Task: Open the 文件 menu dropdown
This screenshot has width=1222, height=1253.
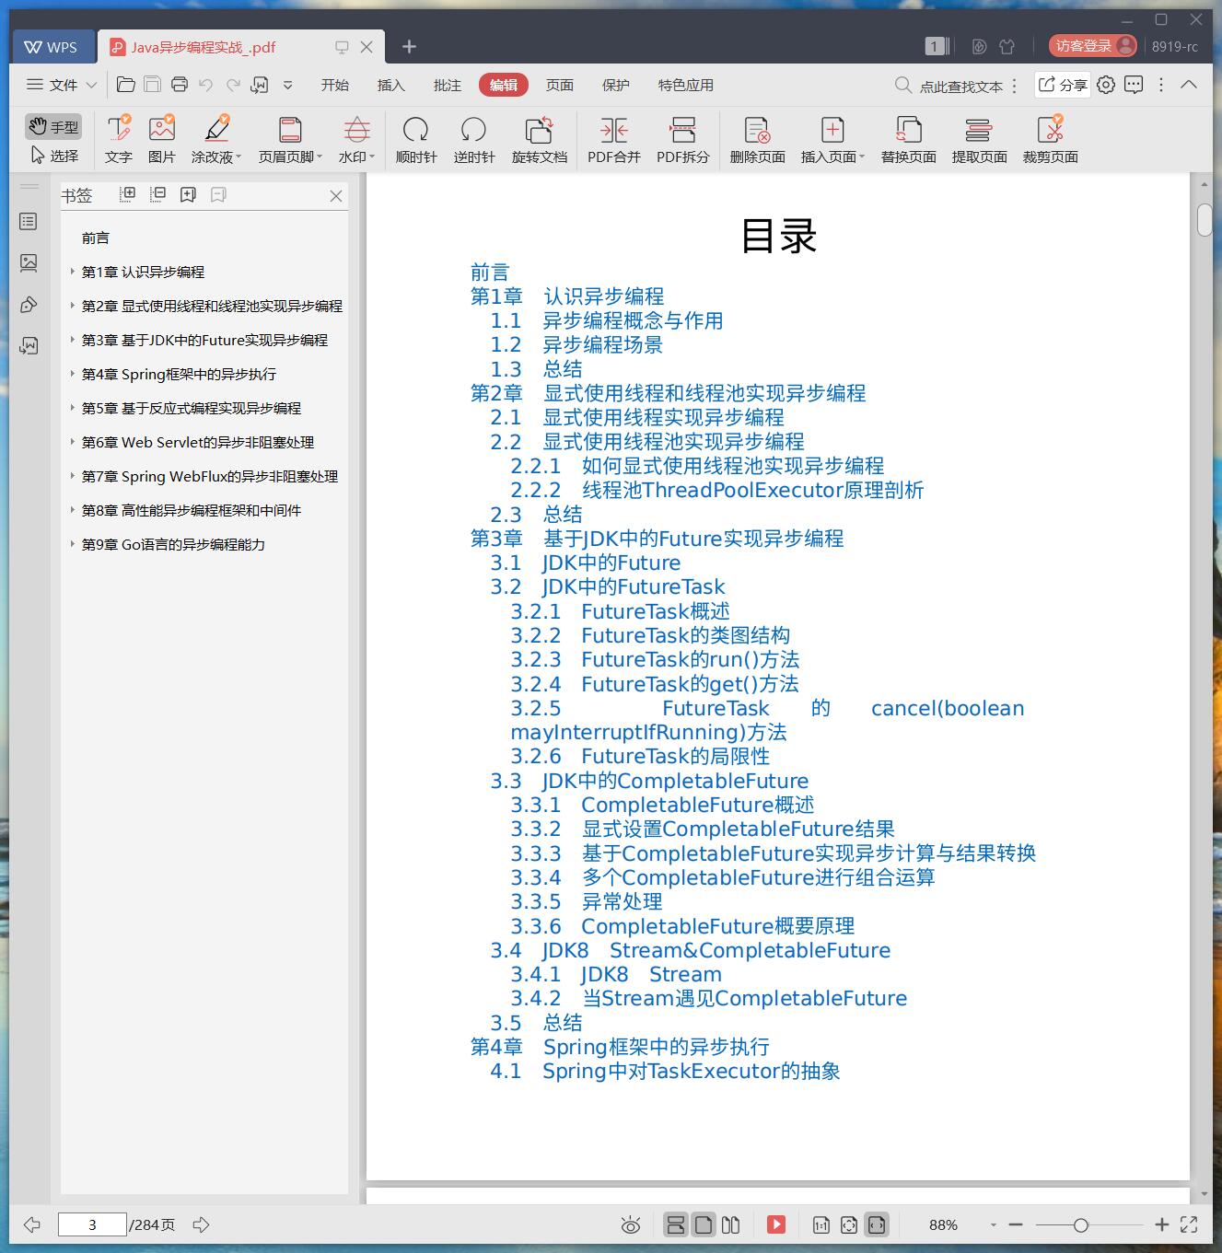Action: tap(61, 85)
